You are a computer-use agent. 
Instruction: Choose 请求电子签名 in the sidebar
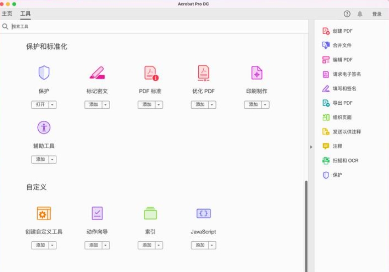click(341, 74)
